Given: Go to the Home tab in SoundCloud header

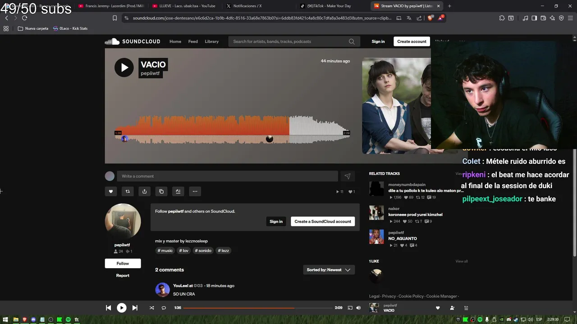Looking at the screenshot, I should (x=175, y=41).
